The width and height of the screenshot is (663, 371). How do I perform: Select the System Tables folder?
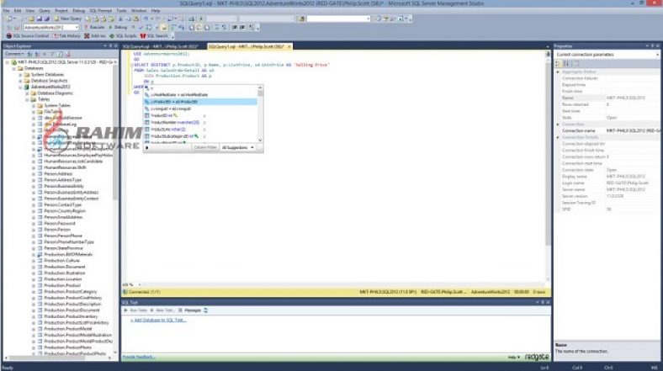tap(57, 106)
